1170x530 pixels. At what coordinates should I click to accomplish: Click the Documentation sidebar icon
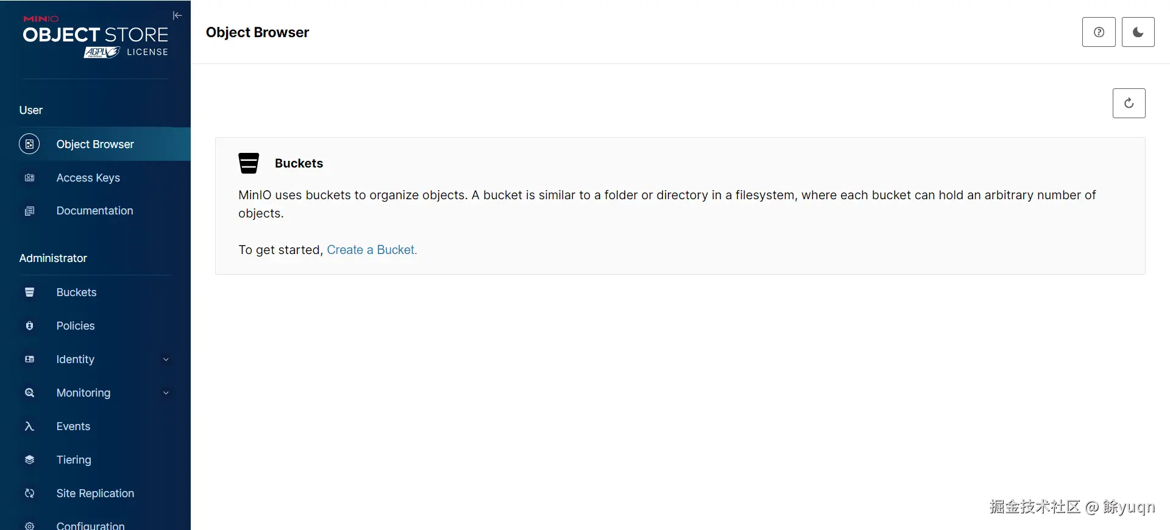point(29,211)
